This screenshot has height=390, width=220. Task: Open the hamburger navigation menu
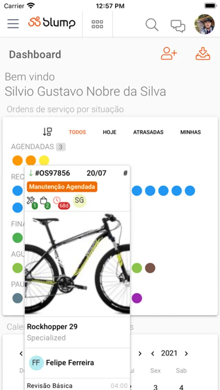click(13, 24)
